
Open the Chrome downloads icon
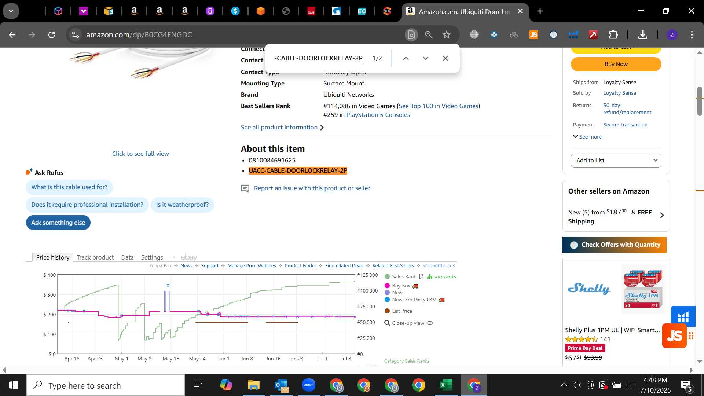click(x=642, y=35)
